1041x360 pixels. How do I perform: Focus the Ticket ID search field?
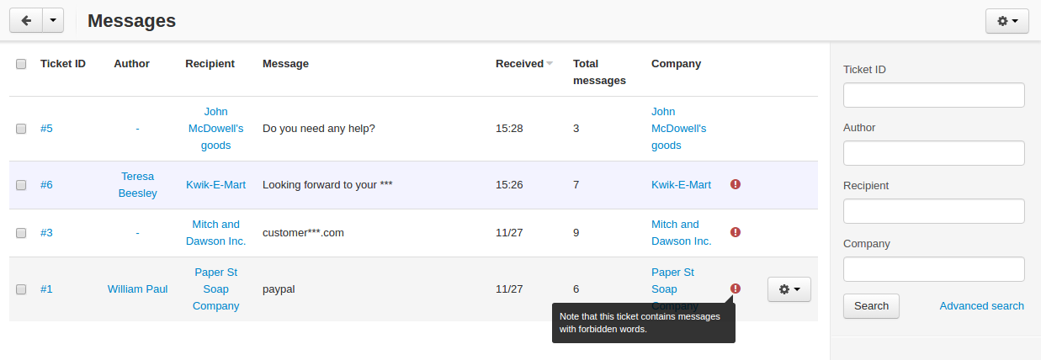tap(934, 95)
